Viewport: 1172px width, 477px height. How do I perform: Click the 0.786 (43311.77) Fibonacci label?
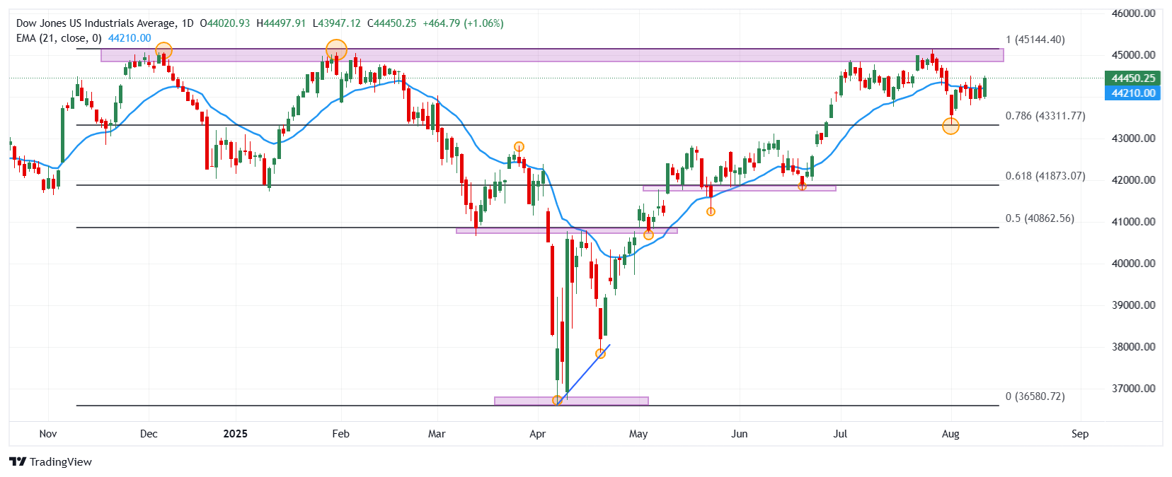point(1045,116)
